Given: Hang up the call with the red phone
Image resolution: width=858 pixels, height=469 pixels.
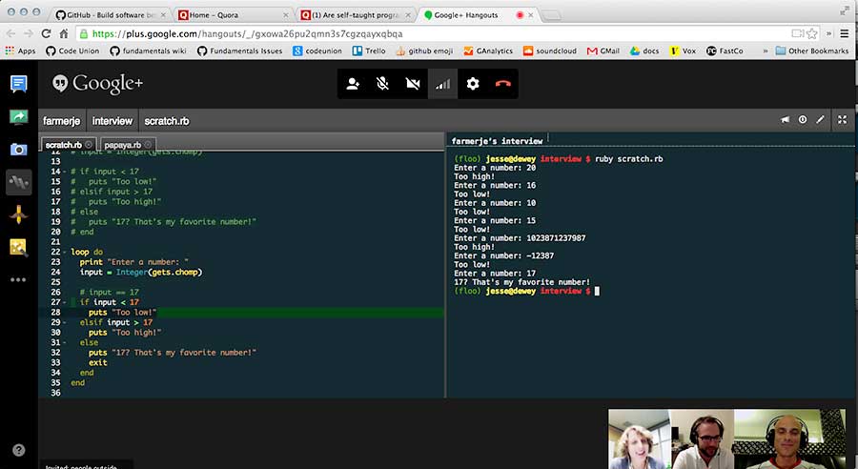Looking at the screenshot, I should point(503,84).
